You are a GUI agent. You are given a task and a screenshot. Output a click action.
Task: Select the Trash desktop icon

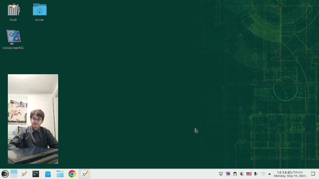(13, 12)
